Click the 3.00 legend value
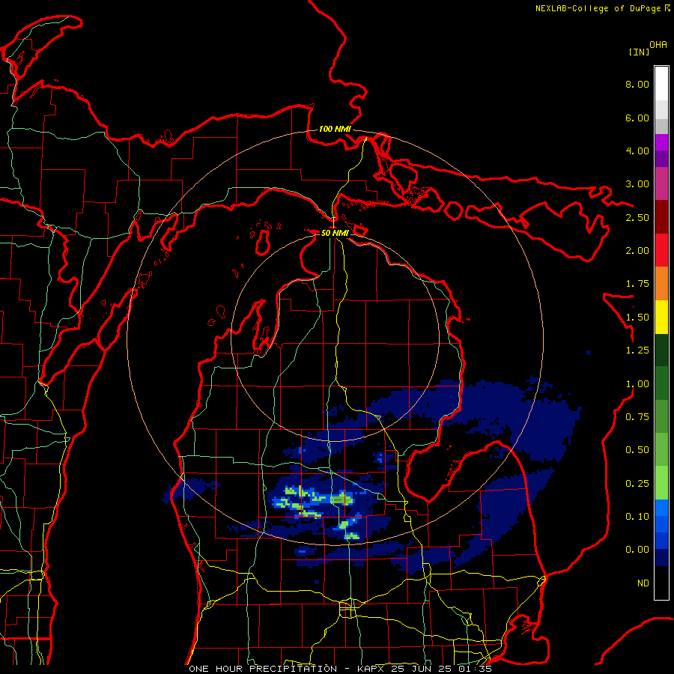Image resolution: width=674 pixels, height=674 pixels. point(637,184)
